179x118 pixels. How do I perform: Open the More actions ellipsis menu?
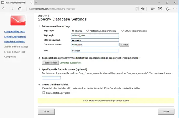pos(175,9)
